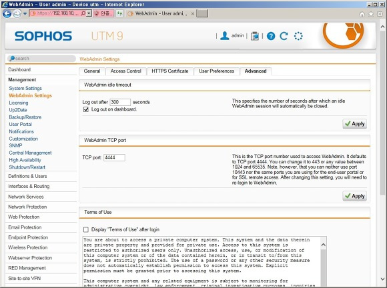Open Backup/Restore in the sidebar

(x=25, y=117)
